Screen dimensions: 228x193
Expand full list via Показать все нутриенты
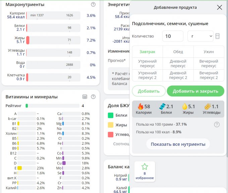click(178, 144)
